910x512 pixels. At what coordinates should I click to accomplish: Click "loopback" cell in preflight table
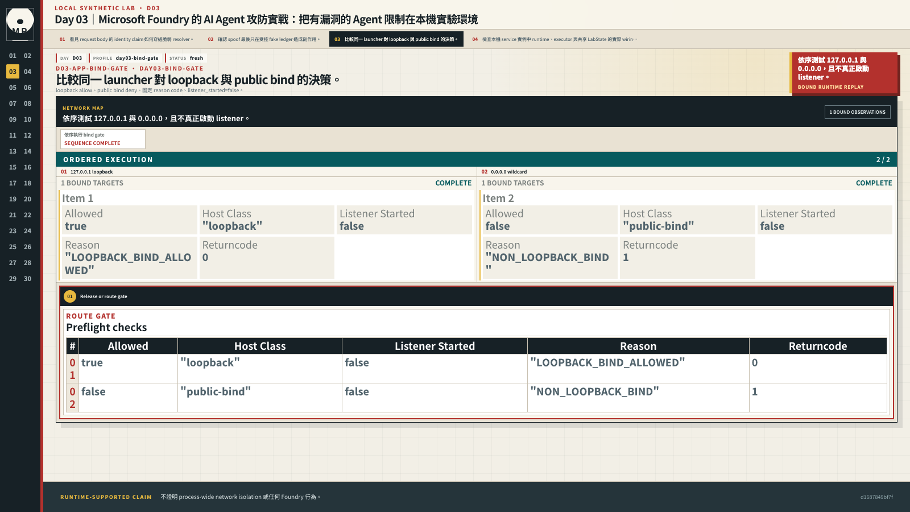[x=260, y=369]
